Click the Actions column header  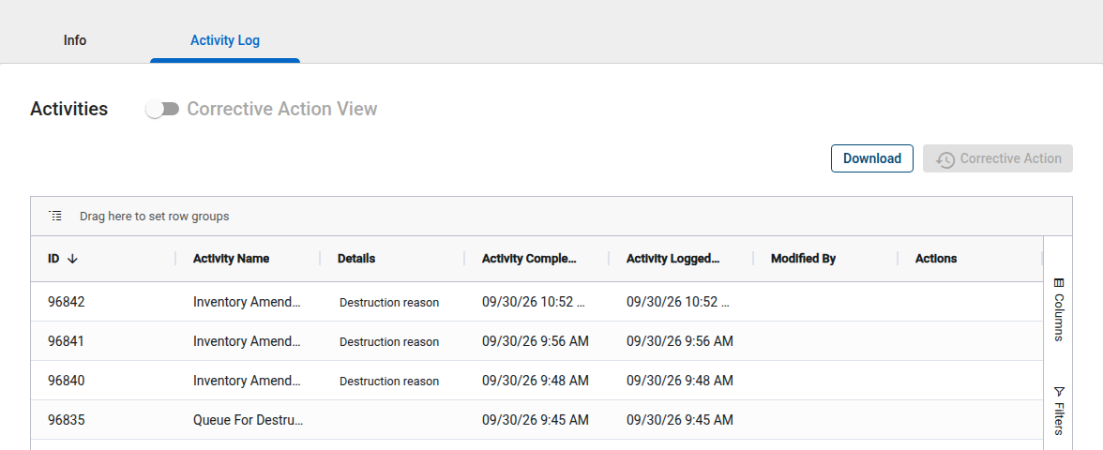pyautogui.click(x=936, y=259)
